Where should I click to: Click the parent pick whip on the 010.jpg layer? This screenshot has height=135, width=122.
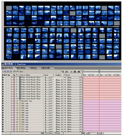pos(65,125)
